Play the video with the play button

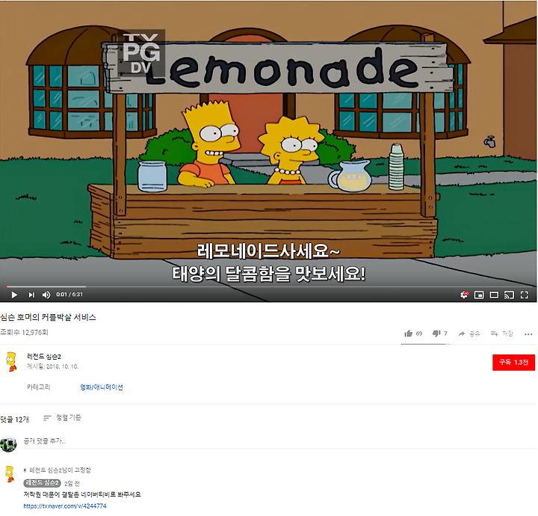[x=14, y=295]
